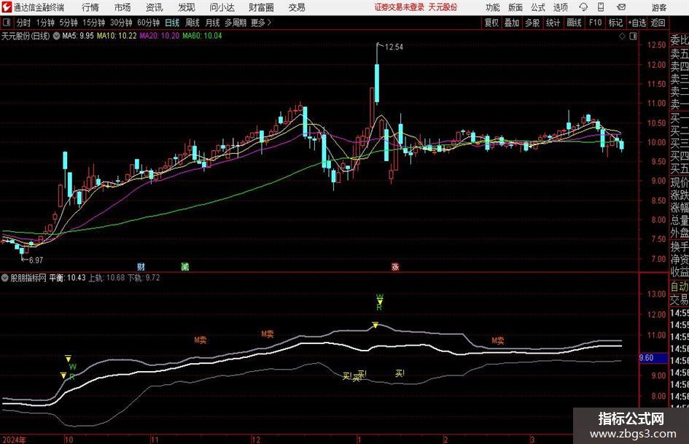Click the 2024年 date axis label

pos(14,440)
